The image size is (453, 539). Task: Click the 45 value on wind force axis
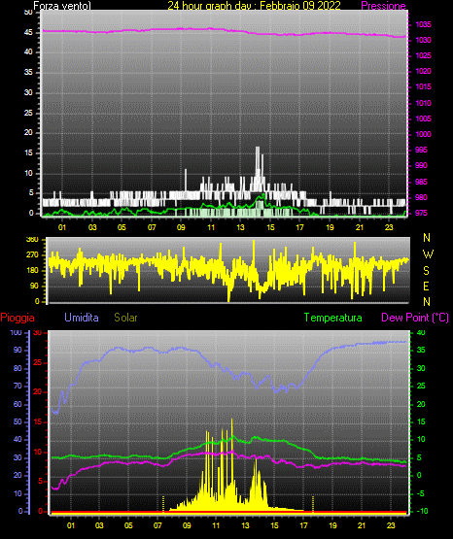(28, 33)
